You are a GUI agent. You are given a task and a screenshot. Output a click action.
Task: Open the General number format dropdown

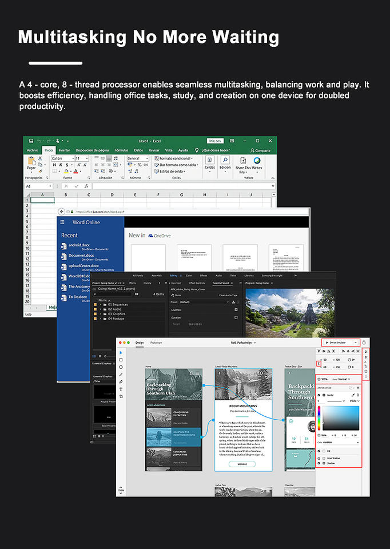pos(138,158)
